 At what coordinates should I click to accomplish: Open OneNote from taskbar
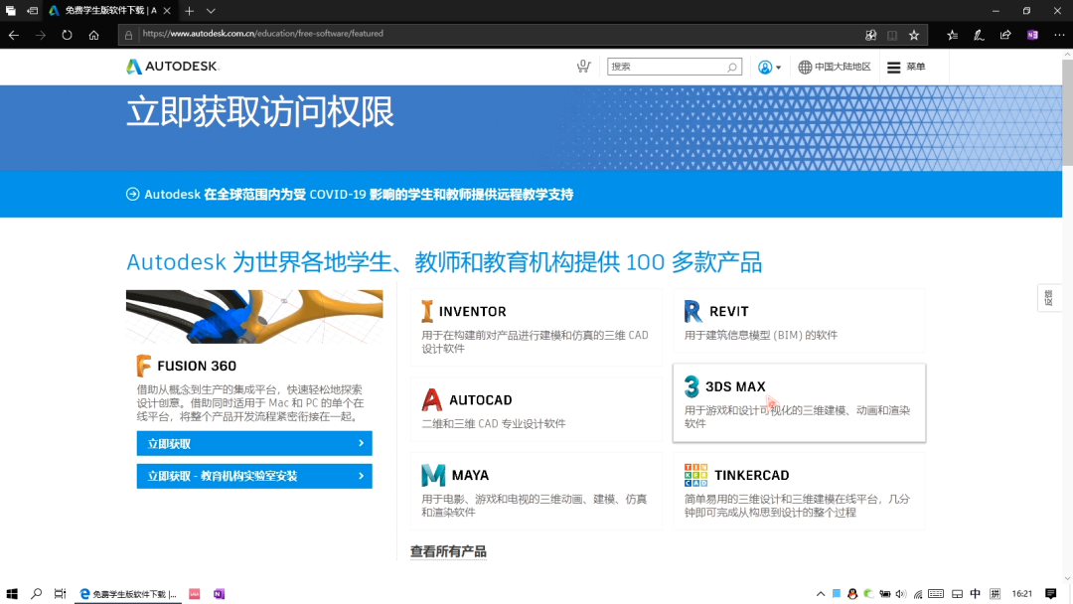219,594
